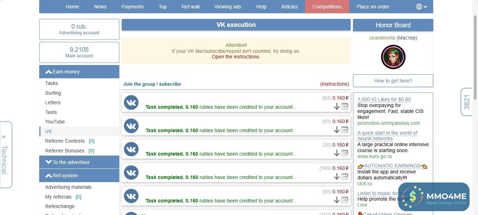Hide the first task using its down-arrow icon

[x=337, y=106]
